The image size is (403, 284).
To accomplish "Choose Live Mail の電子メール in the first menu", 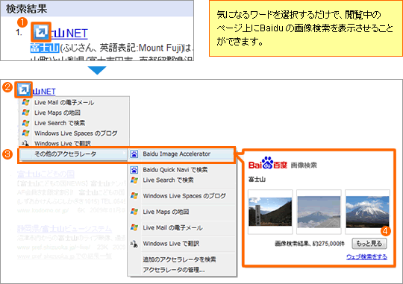I will 75,102.
